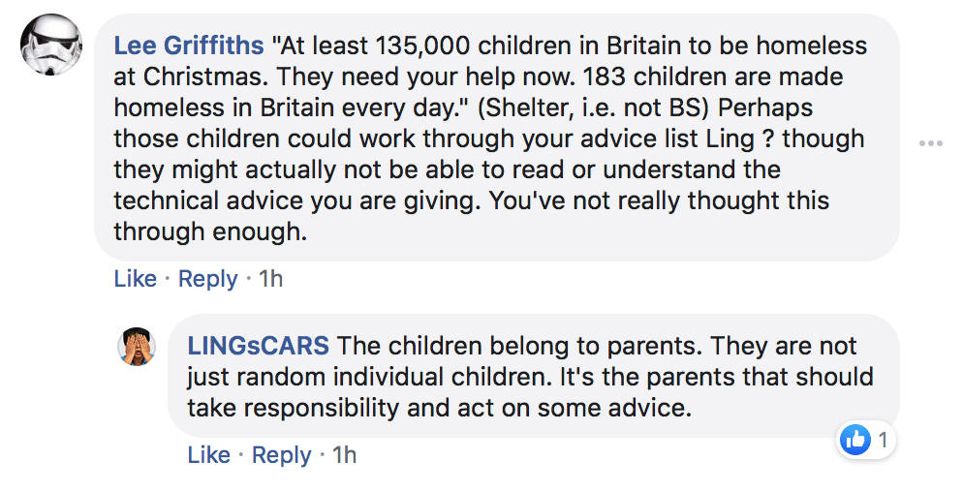Click the "take responsibility" line in reply
Viewport: 963px width, 492px height.
[x=440, y=408]
